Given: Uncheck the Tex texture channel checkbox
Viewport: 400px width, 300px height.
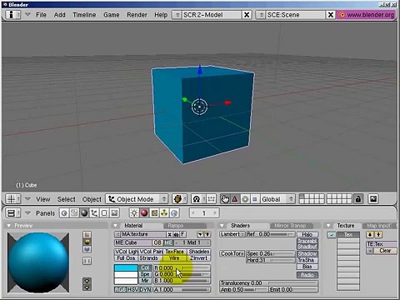Looking at the screenshot, I should (331, 235).
